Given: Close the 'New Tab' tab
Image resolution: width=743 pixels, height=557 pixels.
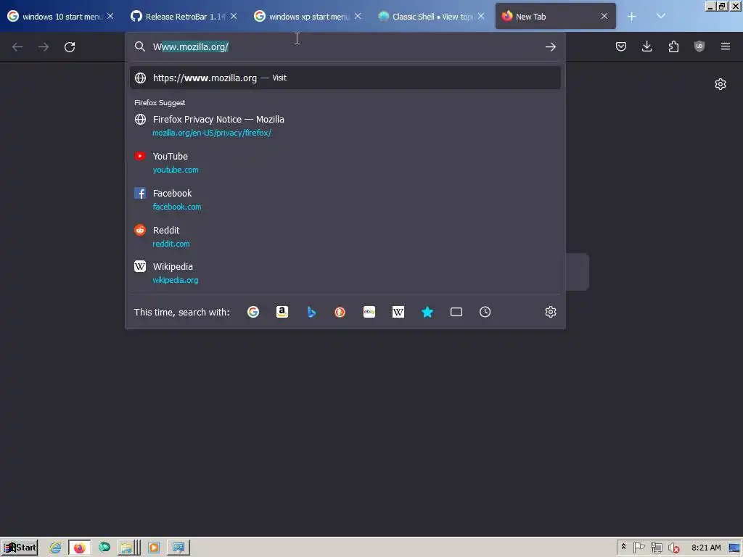Looking at the screenshot, I should tap(604, 16).
